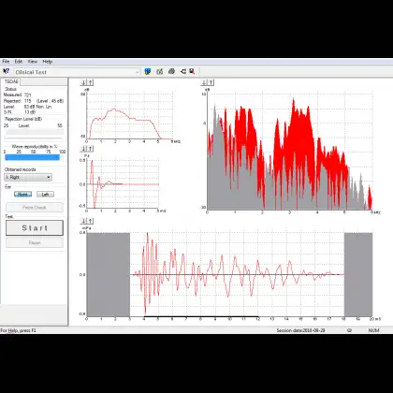393x393 pixels.
Task: Click the Pause button
Action: 35,242
